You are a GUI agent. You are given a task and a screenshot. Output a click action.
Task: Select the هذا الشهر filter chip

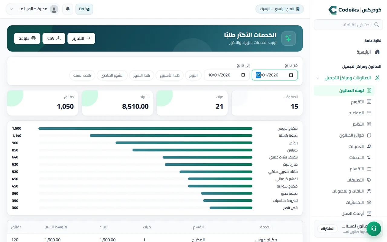[x=142, y=75]
